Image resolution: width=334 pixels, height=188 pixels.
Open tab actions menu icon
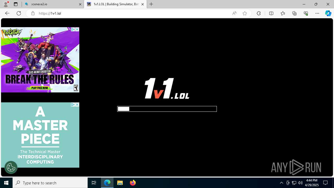pyautogui.click(x=16, y=4)
